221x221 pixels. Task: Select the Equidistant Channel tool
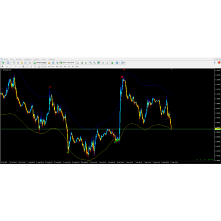23,66
